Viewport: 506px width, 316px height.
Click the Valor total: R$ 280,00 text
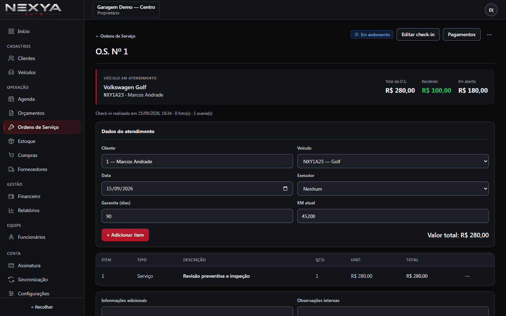[x=458, y=235]
